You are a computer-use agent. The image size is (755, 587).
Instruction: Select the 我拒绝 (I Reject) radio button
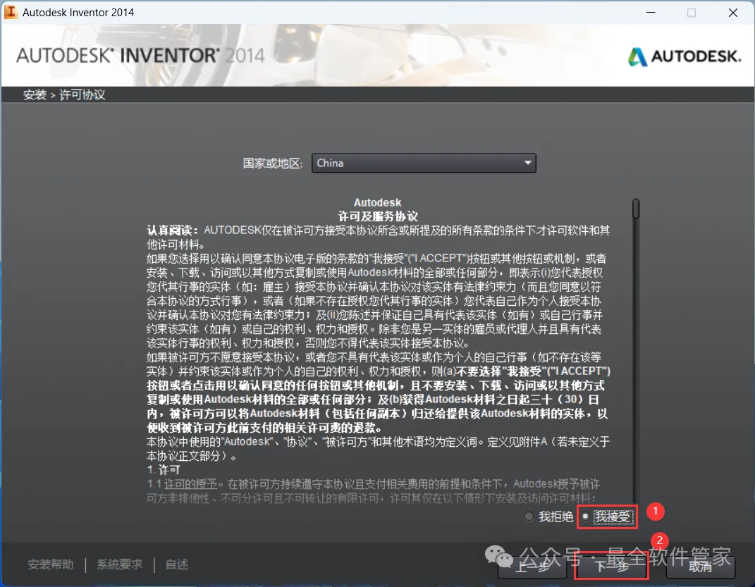529,517
